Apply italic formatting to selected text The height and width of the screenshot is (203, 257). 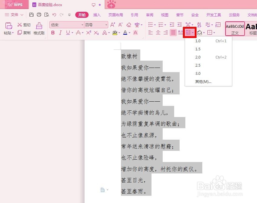click(x=60, y=33)
